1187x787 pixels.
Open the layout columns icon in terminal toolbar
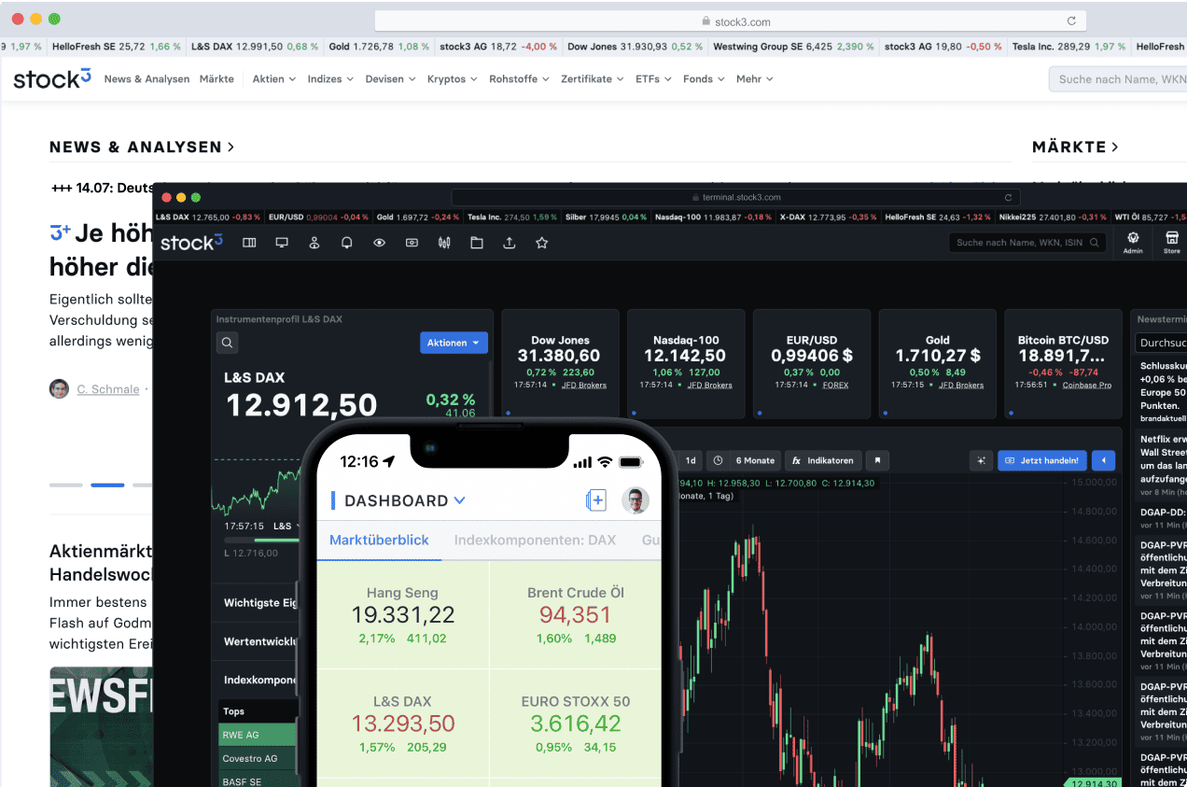point(249,243)
